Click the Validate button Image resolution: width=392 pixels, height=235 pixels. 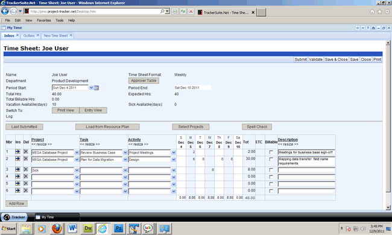tap(316, 60)
